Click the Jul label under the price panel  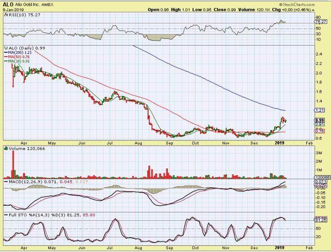pyautogui.click(x=109, y=143)
